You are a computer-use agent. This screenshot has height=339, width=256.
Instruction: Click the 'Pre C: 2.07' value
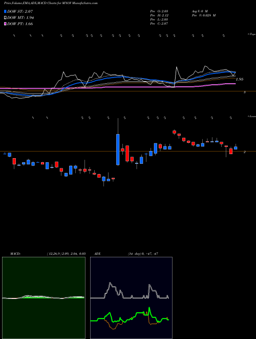159,24
